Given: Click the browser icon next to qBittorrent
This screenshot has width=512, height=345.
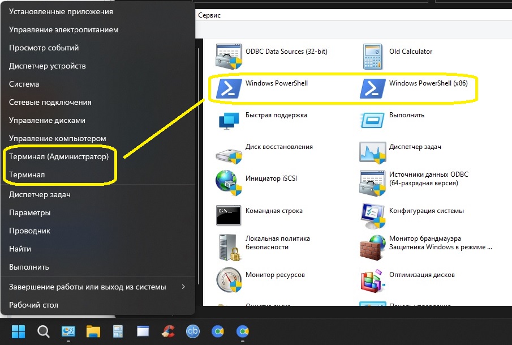Looking at the screenshot, I should coord(217,331).
